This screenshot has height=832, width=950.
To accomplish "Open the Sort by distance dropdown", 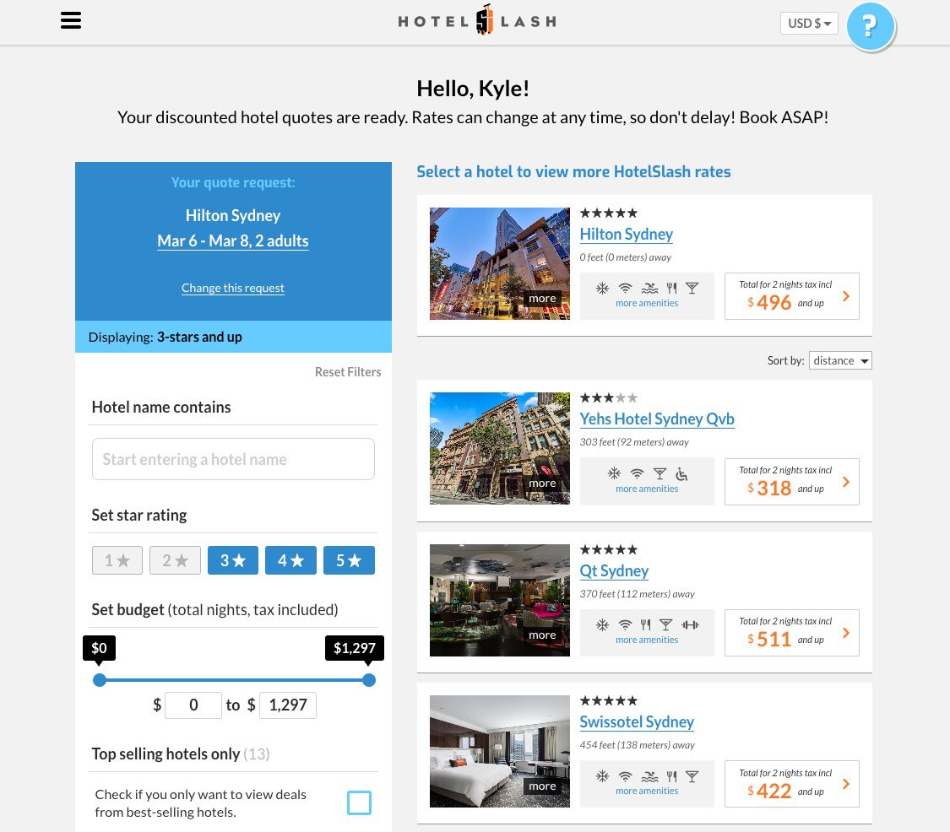I will click(x=840, y=360).
